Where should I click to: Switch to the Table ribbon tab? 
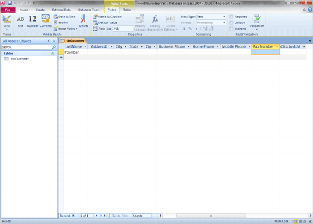(x=127, y=10)
